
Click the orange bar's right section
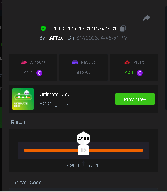point(116,150)
